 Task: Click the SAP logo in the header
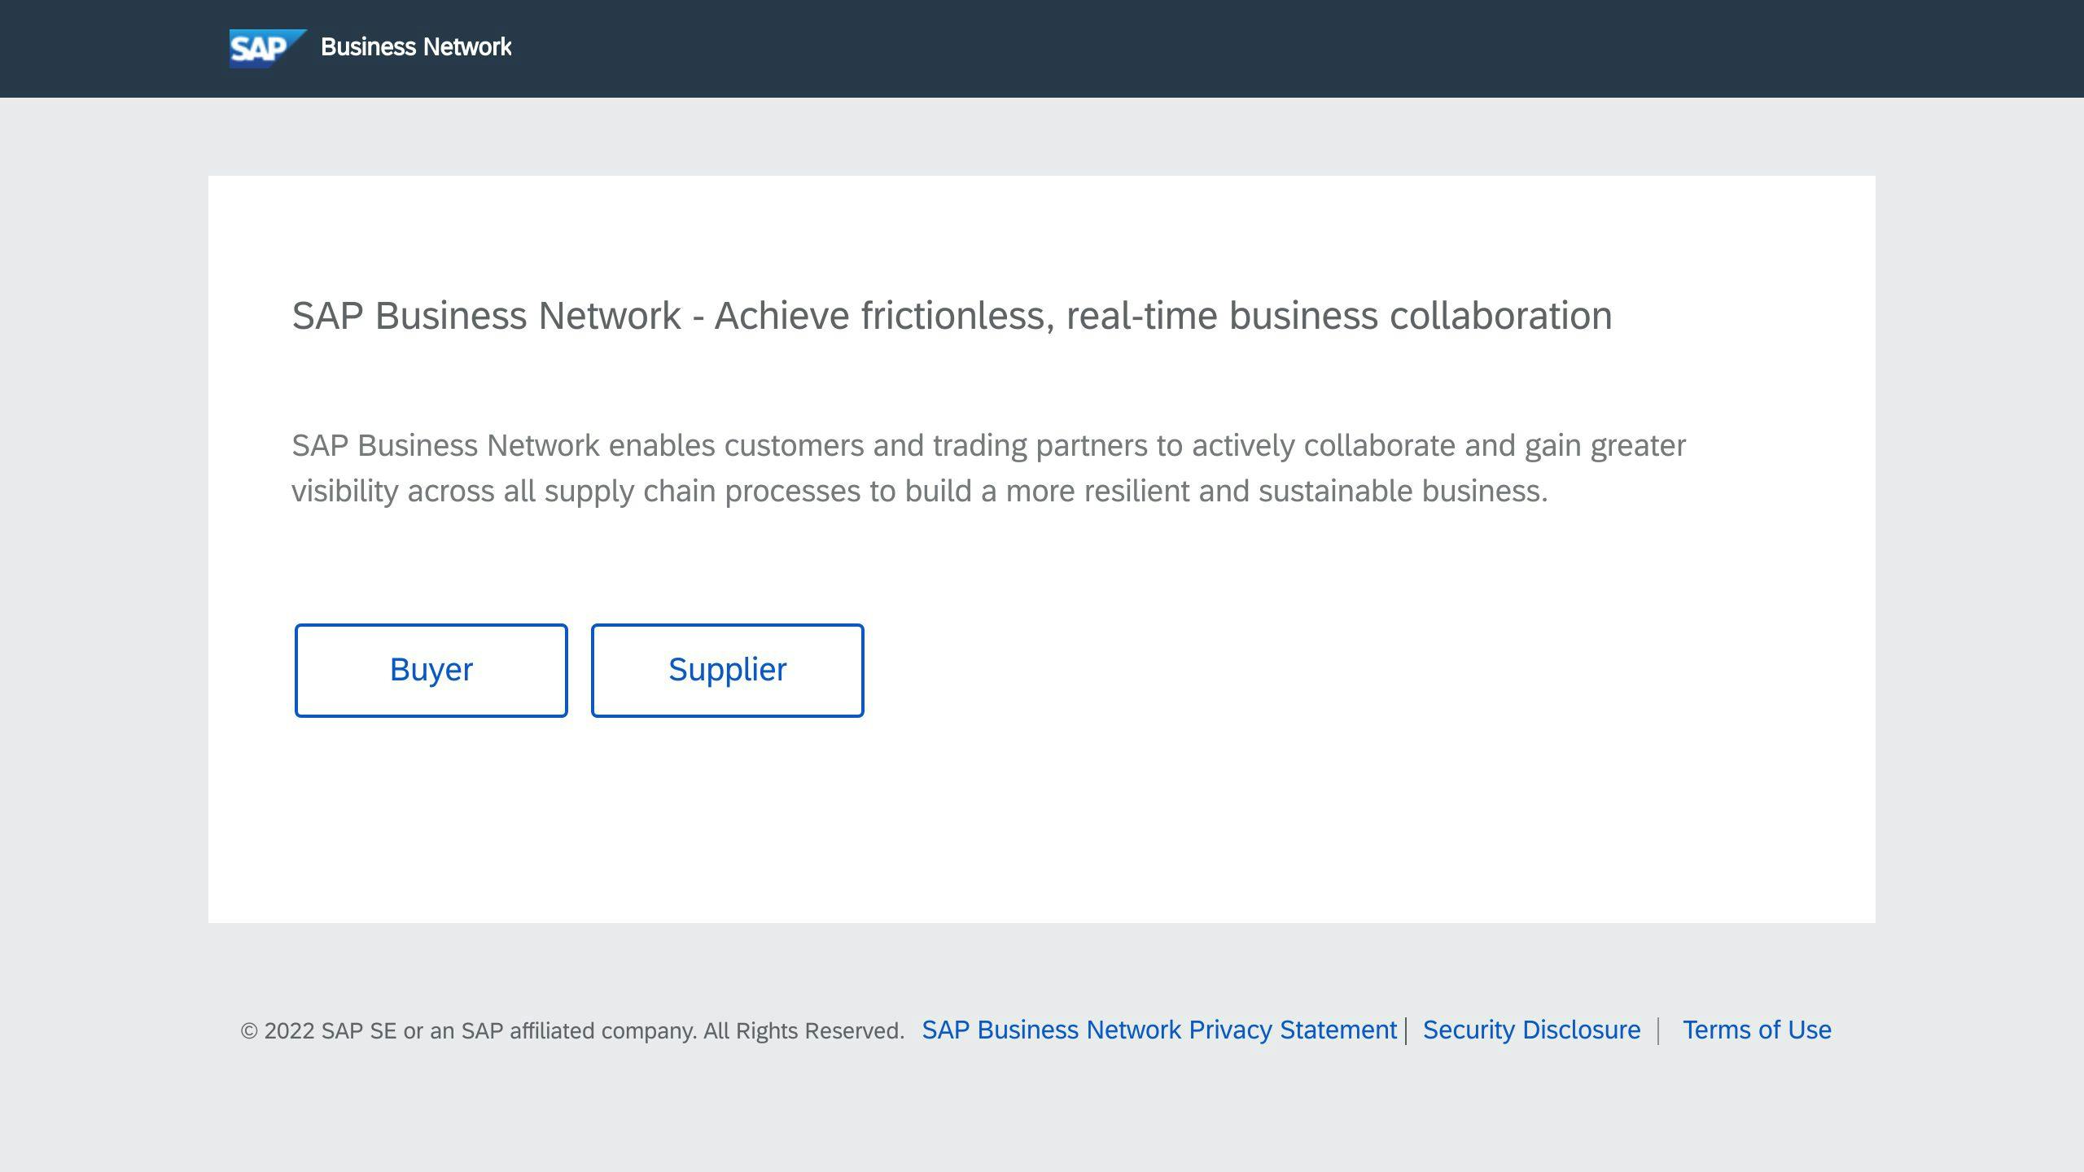(268, 48)
